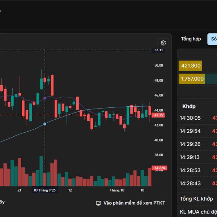Click the 03 Tháng 9 '25 date marker
The image size is (217, 217).
[45, 190]
